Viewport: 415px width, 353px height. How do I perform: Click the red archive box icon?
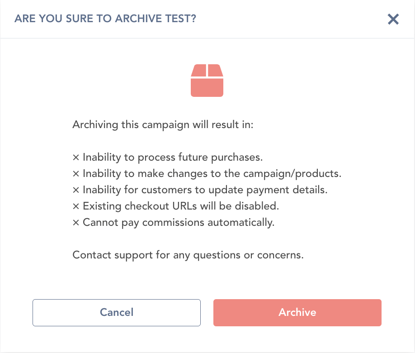pyautogui.click(x=207, y=80)
